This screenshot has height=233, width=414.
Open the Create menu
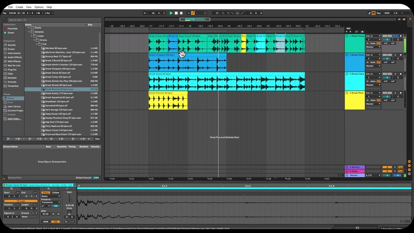(19, 7)
